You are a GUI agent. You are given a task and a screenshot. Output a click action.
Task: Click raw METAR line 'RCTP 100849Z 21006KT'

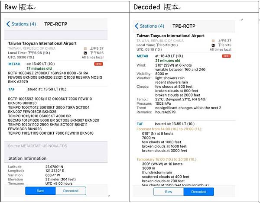pos(48,73)
